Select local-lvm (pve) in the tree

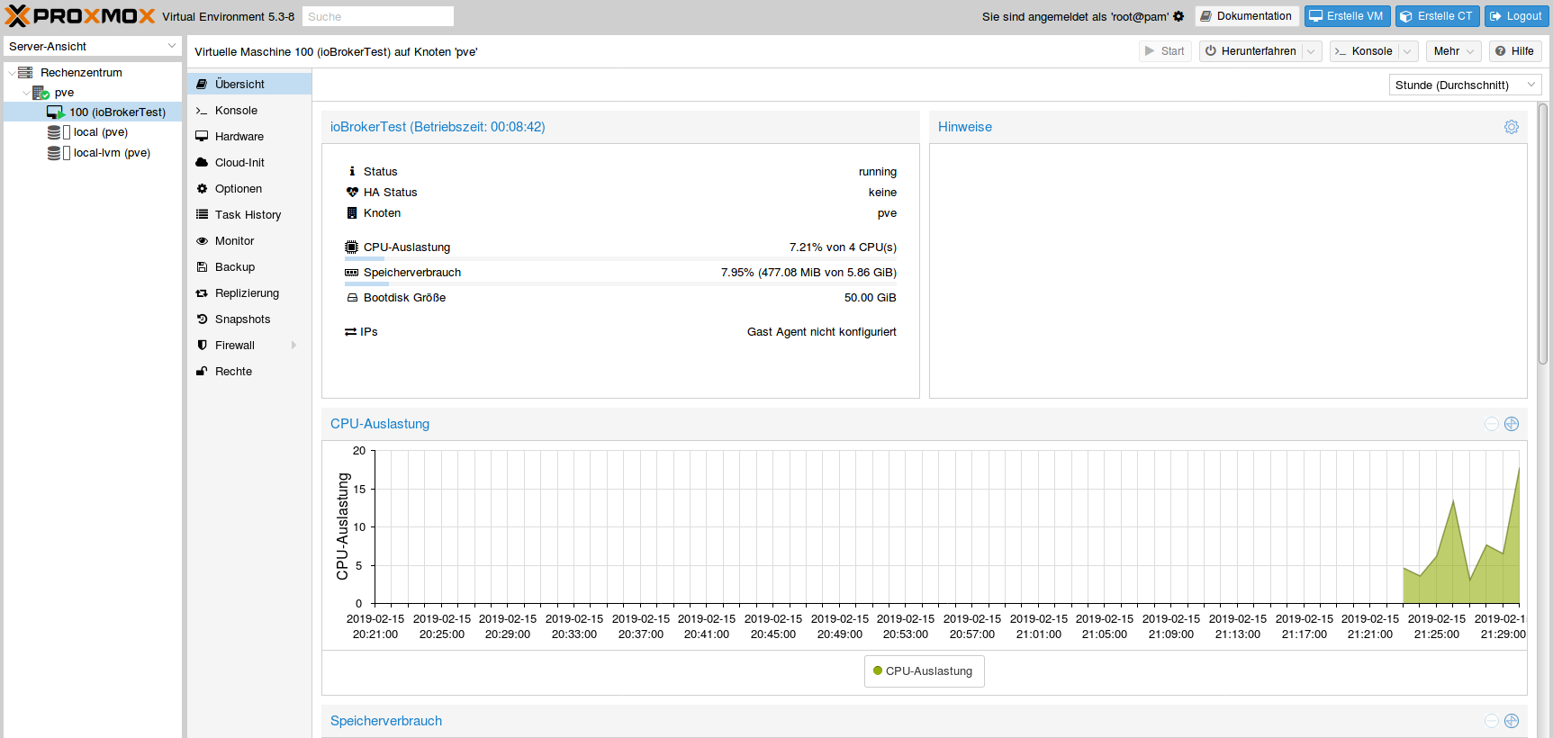pyautogui.click(x=93, y=153)
